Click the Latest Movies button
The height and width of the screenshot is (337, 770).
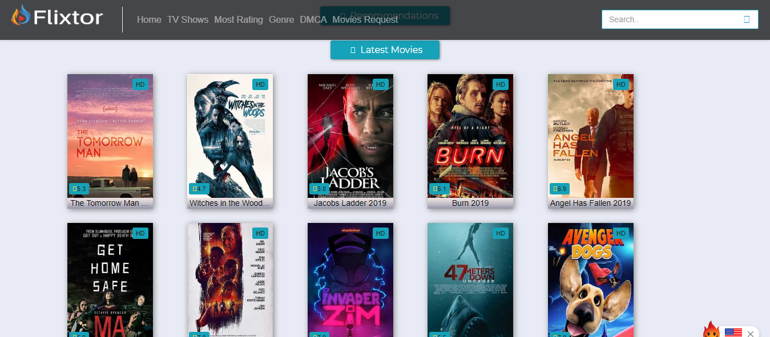[x=385, y=50]
